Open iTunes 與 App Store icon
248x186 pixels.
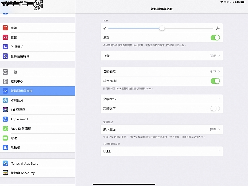coord(5,163)
